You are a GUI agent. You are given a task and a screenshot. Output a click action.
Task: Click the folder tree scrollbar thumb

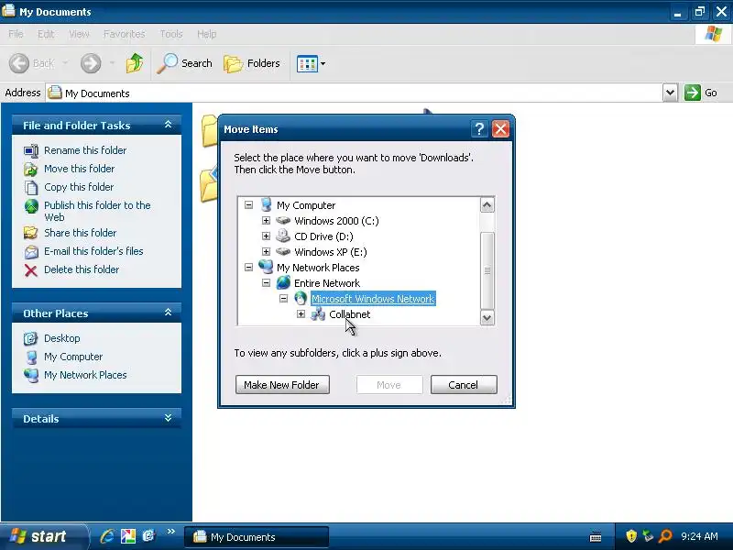pos(487,269)
